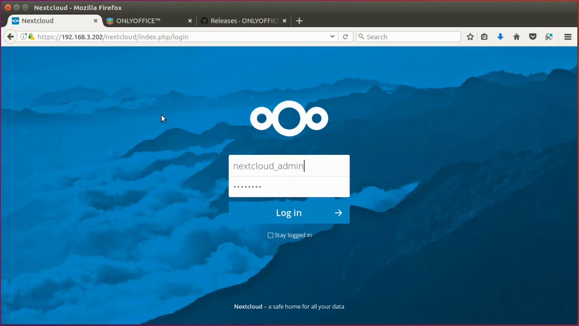Open the Firefox hamburger menu
The width and height of the screenshot is (579, 326).
coord(568,37)
